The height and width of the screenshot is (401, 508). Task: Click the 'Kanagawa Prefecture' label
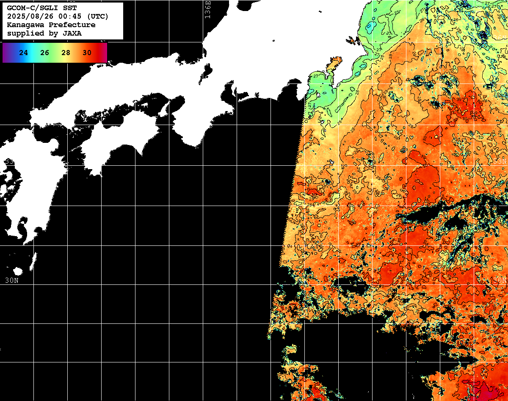tap(51, 25)
